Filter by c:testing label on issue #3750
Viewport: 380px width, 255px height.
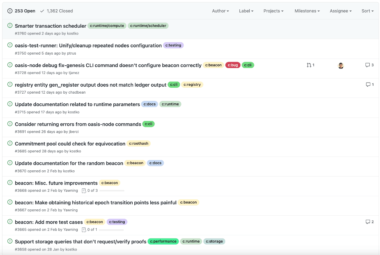coord(173,45)
